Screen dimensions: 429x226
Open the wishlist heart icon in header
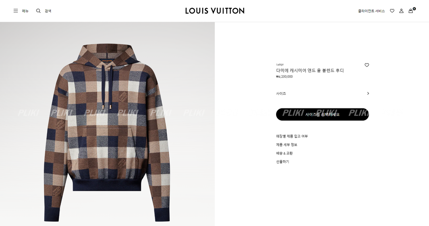392,11
